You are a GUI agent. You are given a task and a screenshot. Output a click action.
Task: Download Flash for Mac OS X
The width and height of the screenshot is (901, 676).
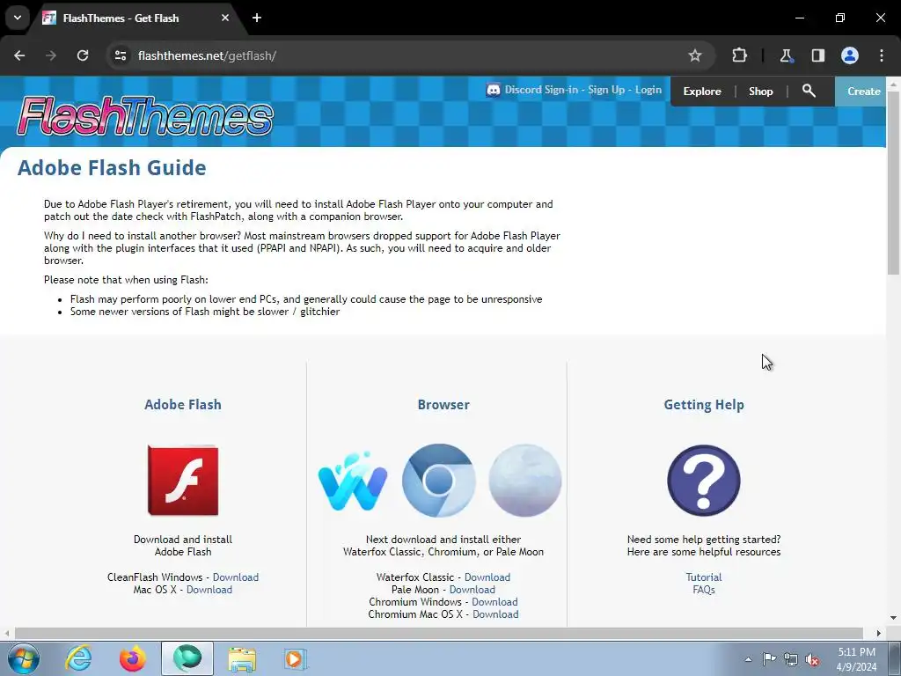tap(209, 590)
